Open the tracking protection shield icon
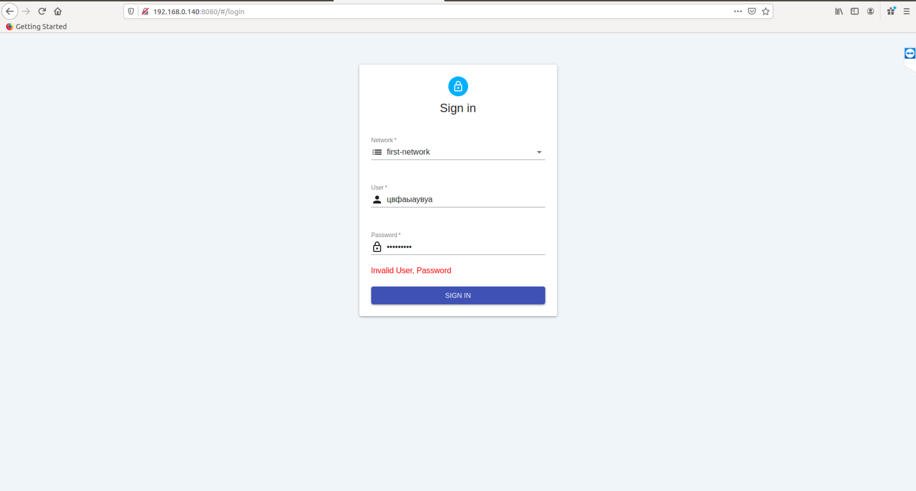 131,11
